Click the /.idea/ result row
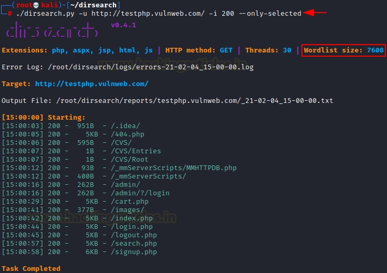The image size is (387, 273). click(x=71, y=126)
